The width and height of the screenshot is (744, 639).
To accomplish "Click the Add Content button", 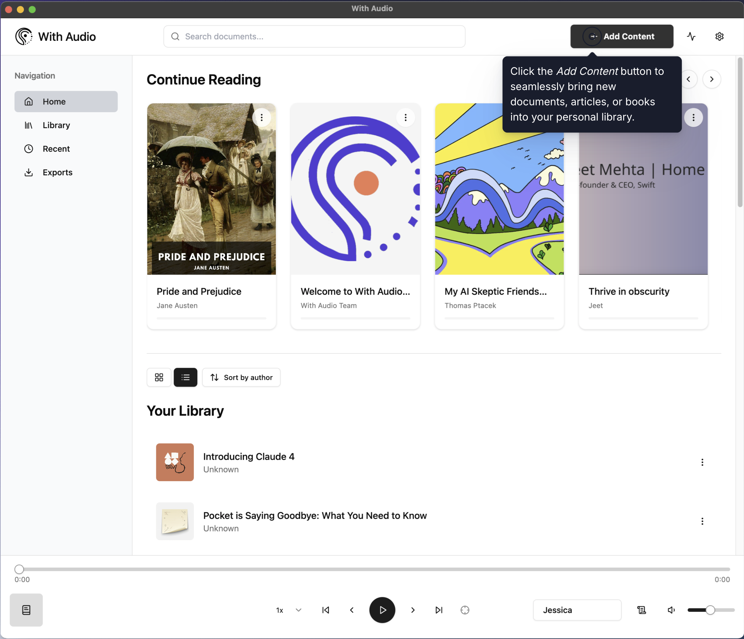I will 622,36.
